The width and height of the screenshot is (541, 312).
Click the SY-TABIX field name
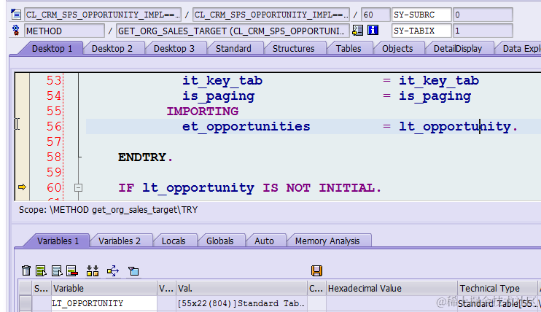421,31
